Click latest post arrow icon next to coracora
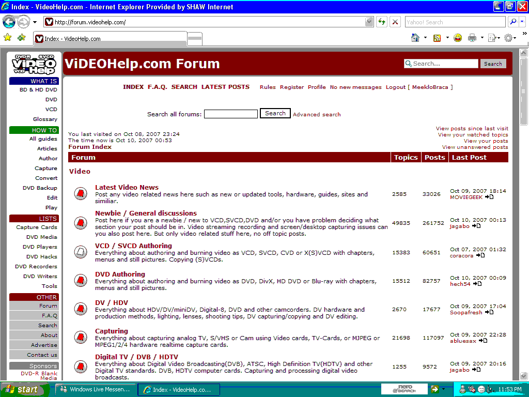529x397 pixels. (480, 255)
